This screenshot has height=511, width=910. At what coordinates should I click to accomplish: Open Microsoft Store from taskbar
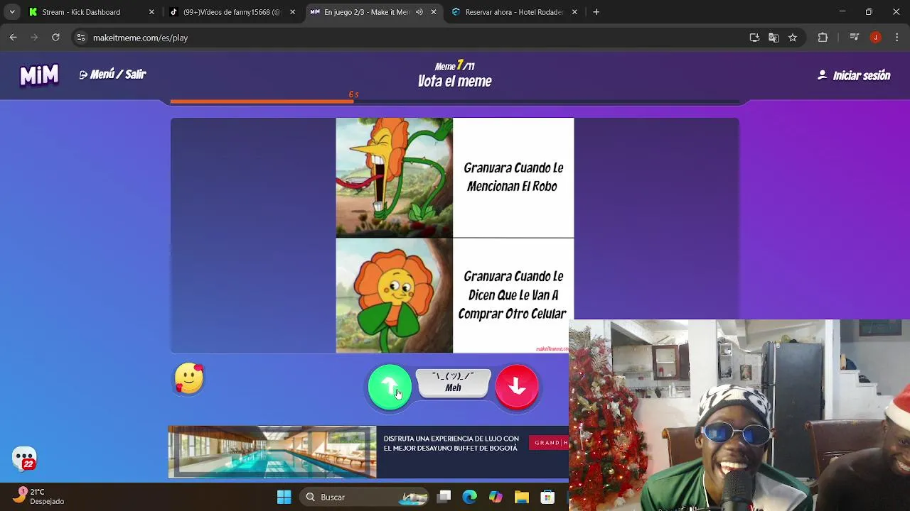pos(547,497)
